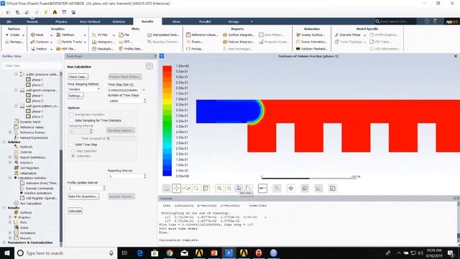
Task: Open Profile Data plot option
Action: tap(131, 49)
